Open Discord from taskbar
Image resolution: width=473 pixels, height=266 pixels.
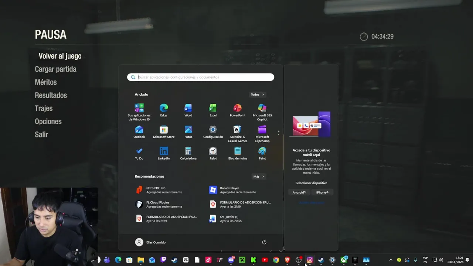[231, 260]
